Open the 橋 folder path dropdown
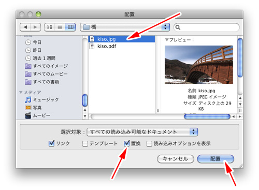This screenshot has height=190, width=259. point(125,27)
